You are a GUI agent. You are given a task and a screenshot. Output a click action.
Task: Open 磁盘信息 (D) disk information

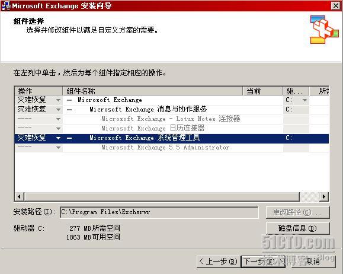click(x=298, y=228)
